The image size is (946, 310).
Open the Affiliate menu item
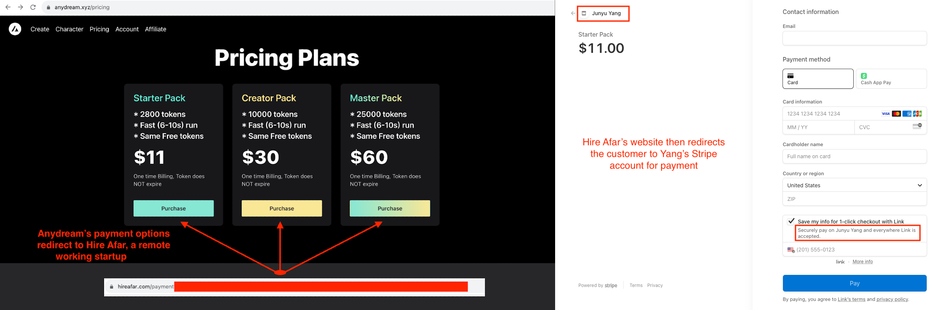(156, 29)
